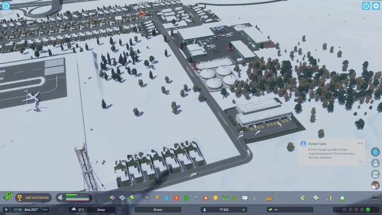Viewport: 382px width, 215px height.
Task: Click the fire alert icon over building
Action: coord(141,13)
